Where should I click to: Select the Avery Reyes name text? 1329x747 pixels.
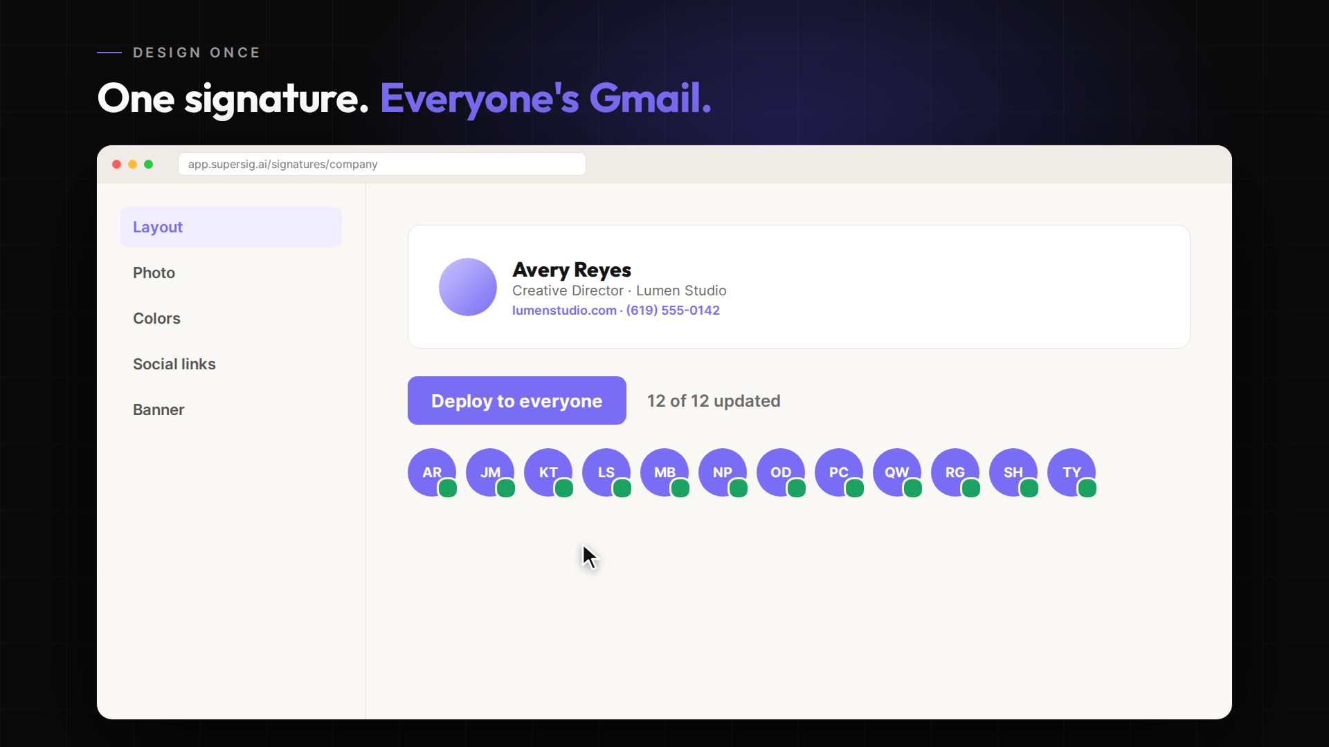click(x=572, y=270)
